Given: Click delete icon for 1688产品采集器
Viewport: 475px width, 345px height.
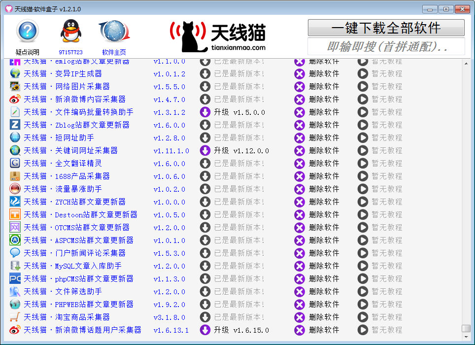Looking at the screenshot, I should [x=299, y=176].
